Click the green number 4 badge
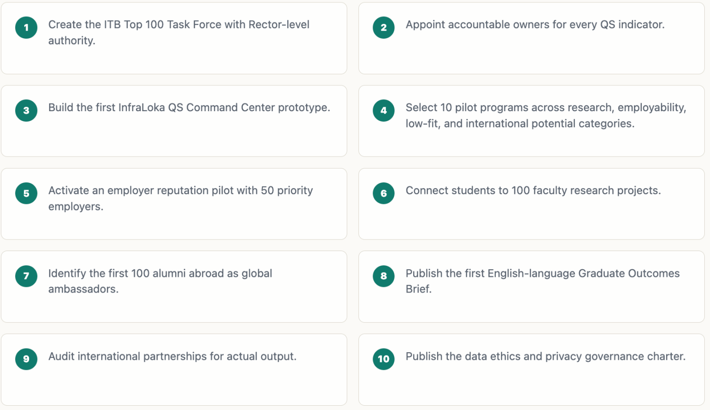The image size is (710, 410). tap(384, 111)
